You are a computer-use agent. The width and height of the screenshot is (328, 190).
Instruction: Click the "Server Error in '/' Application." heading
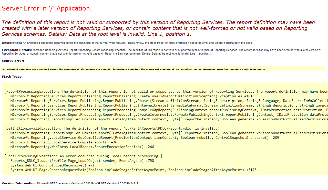47,8
